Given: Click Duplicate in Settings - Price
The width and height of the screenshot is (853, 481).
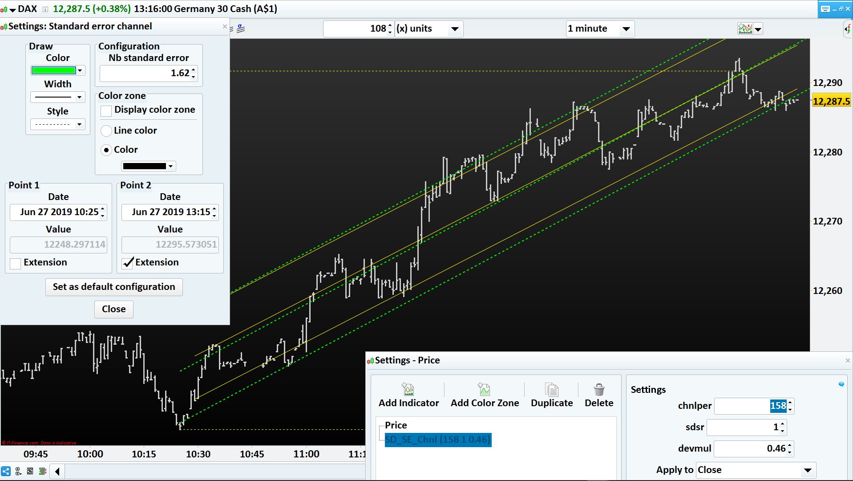Looking at the screenshot, I should (552, 395).
